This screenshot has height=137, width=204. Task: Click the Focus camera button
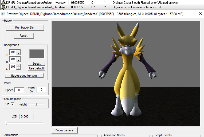65,130
